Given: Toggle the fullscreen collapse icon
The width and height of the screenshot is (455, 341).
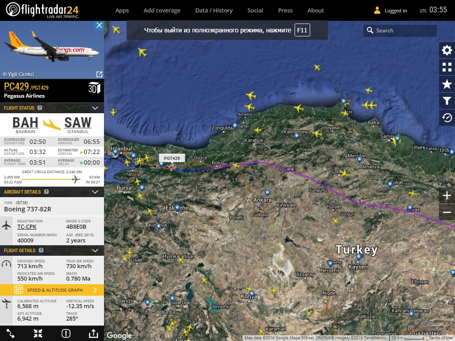Looking at the screenshot, I should pos(38,333).
